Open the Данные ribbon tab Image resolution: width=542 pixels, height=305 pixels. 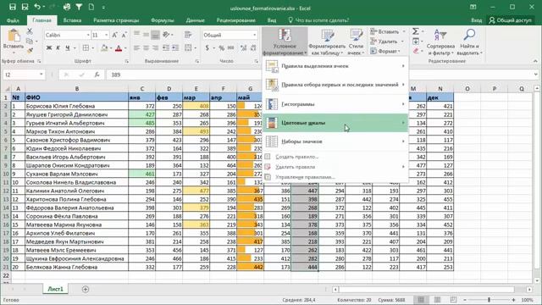(x=196, y=20)
